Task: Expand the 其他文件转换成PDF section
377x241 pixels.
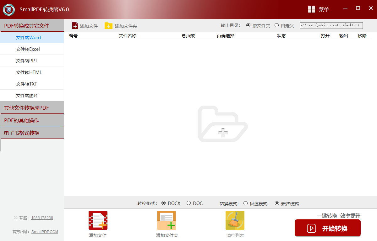Action: point(32,108)
